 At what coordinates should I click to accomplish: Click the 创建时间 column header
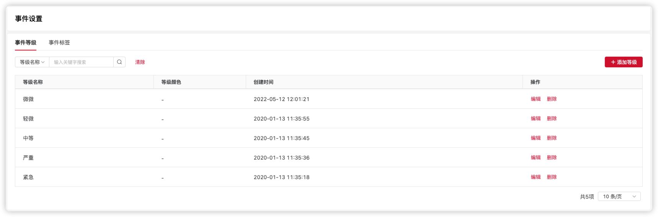click(263, 82)
